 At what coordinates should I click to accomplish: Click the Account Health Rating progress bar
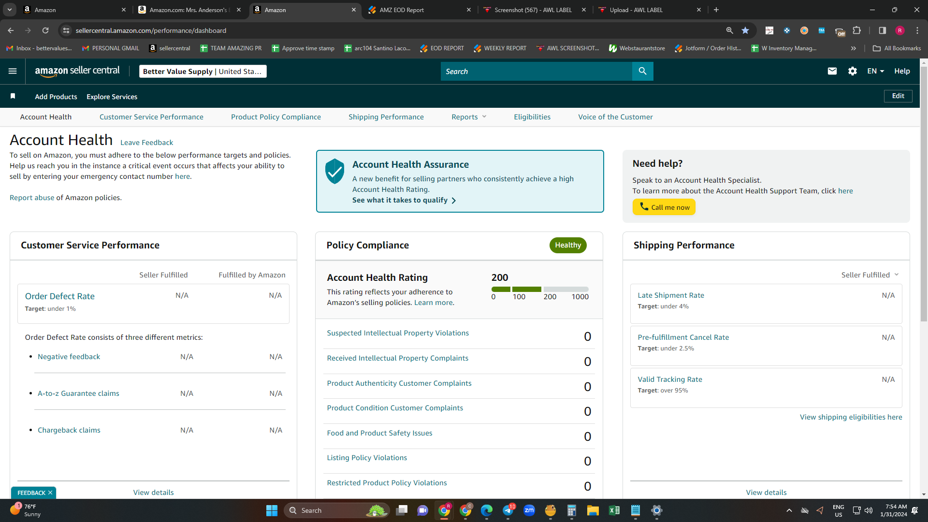click(540, 289)
